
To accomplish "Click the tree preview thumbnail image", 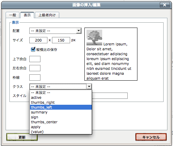I will pyautogui.click(x=94, y=37).
